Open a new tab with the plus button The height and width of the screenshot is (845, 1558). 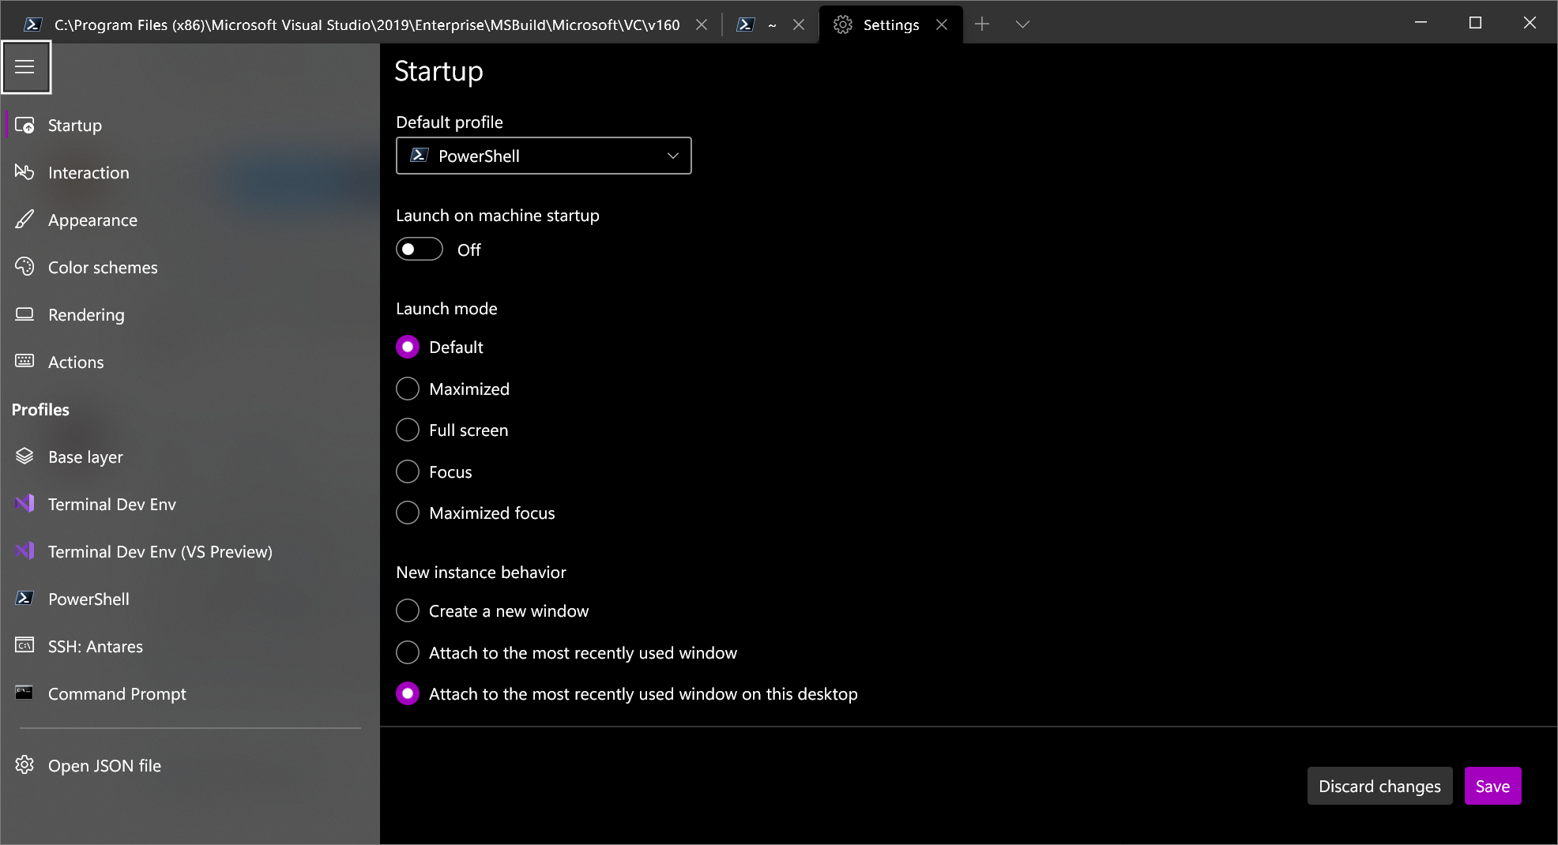(x=982, y=24)
